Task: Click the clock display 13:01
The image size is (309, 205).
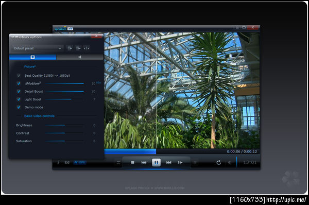Action: tap(250, 162)
